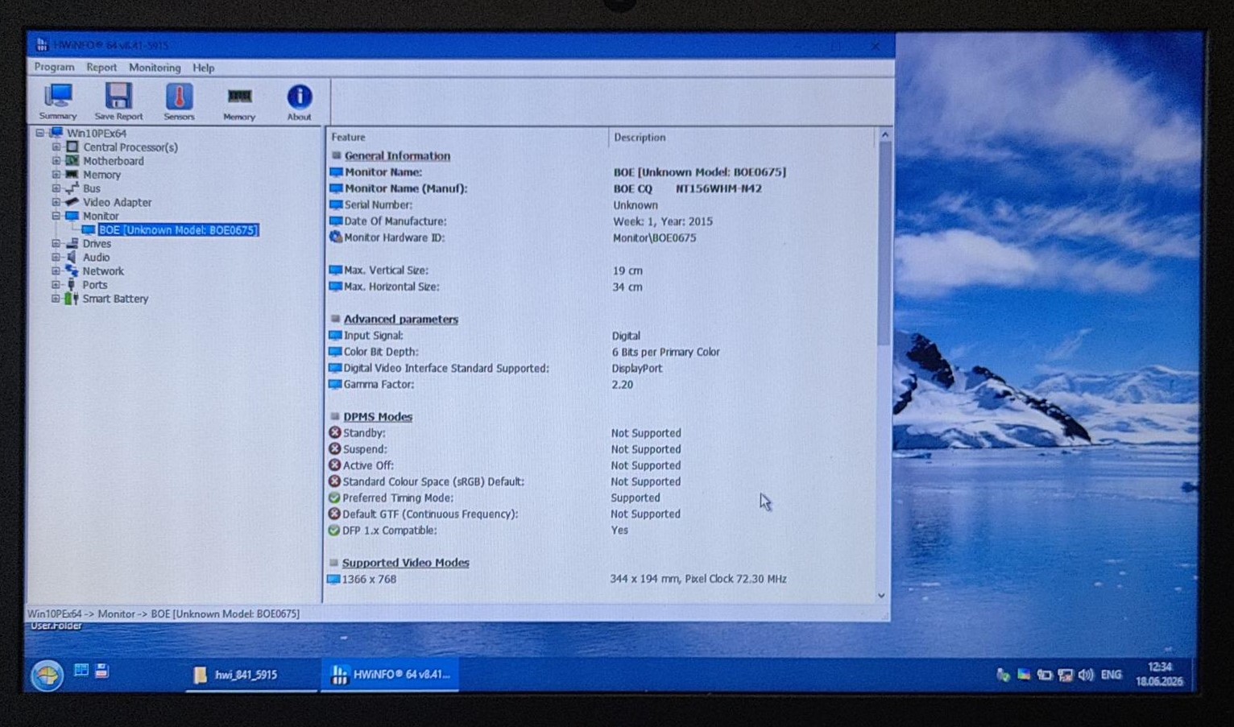
Task: Click the volume tray icon
Action: 1086,675
